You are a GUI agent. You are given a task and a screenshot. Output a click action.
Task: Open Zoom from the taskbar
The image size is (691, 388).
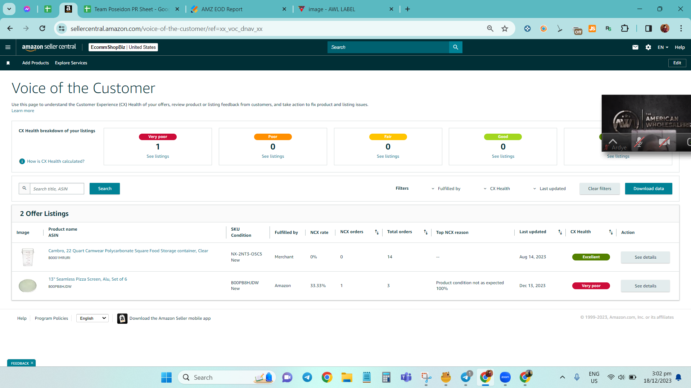tap(505, 377)
